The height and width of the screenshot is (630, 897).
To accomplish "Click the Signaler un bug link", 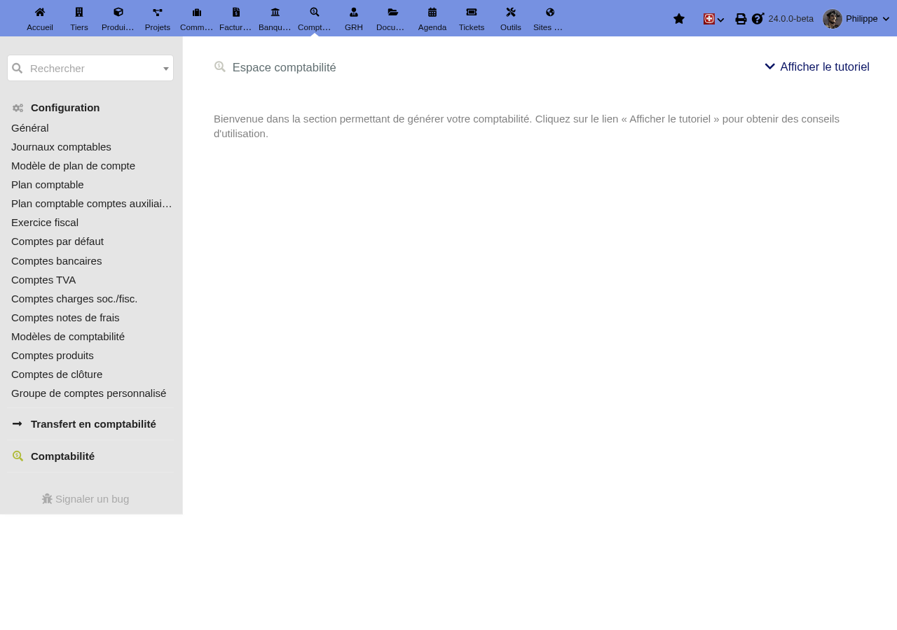I will tap(92, 498).
